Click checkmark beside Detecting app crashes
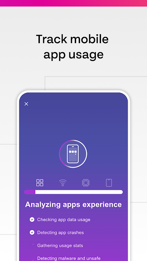The image size is (147, 261). pos(32,232)
